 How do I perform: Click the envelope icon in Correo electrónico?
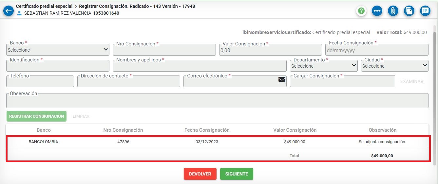(x=281, y=79)
